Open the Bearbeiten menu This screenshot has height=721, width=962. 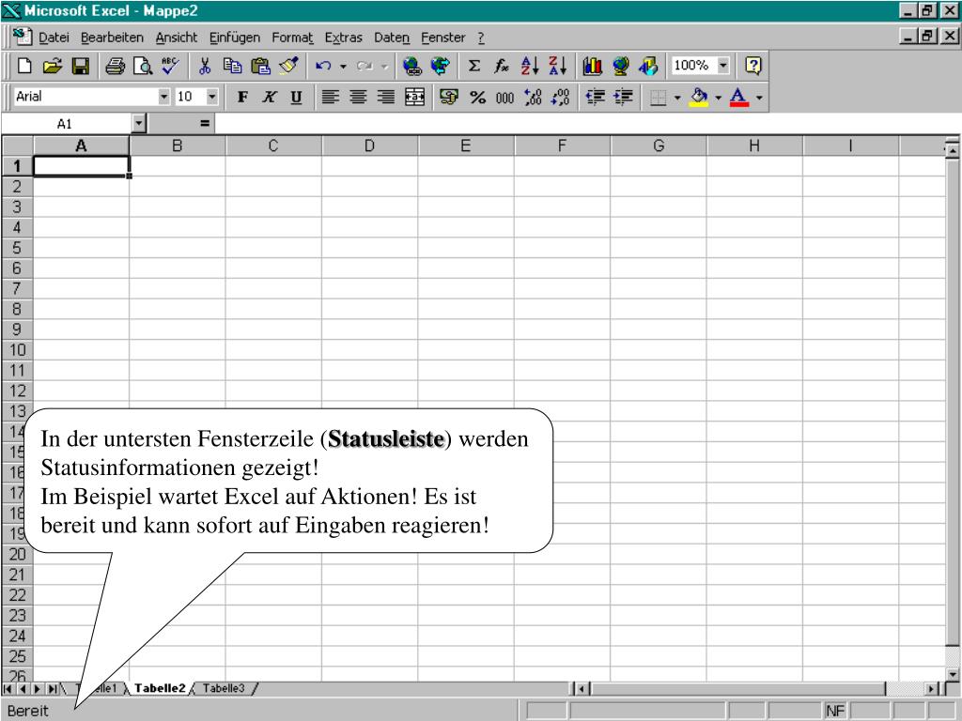point(113,38)
